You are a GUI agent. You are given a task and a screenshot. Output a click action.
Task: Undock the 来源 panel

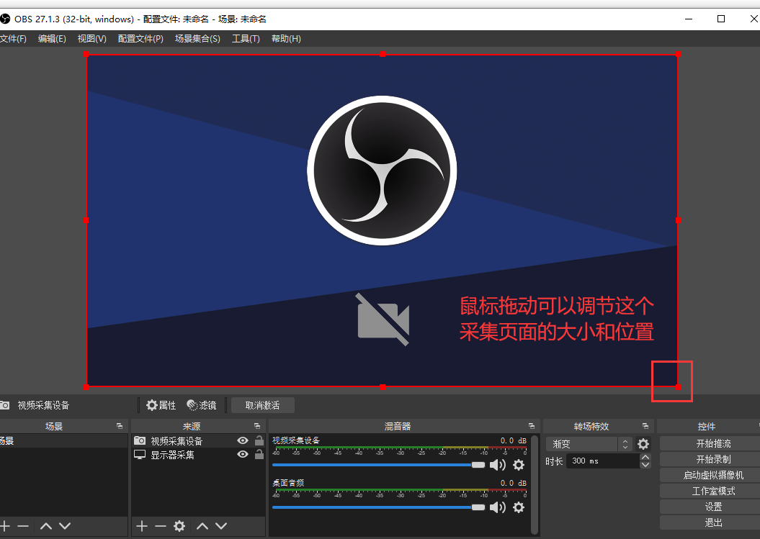(257, 426)
